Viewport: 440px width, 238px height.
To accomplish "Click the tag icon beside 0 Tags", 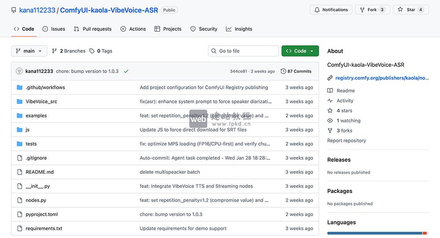I will 92,51.
